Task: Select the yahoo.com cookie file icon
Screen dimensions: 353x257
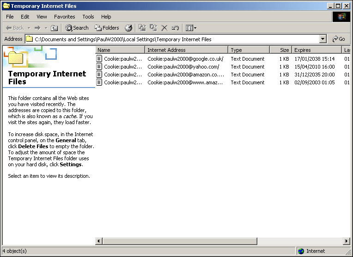Action: 99,67
